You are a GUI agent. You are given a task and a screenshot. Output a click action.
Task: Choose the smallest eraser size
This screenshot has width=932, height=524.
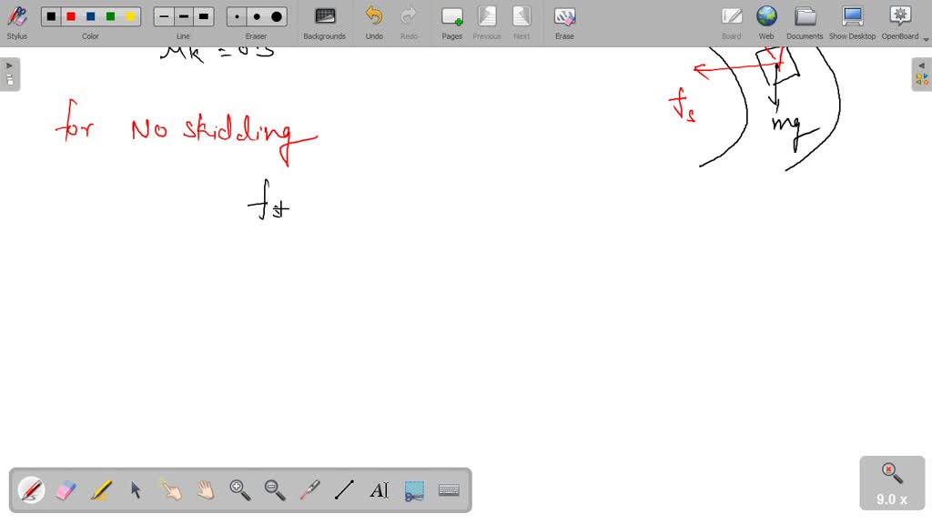click(238, 16)
